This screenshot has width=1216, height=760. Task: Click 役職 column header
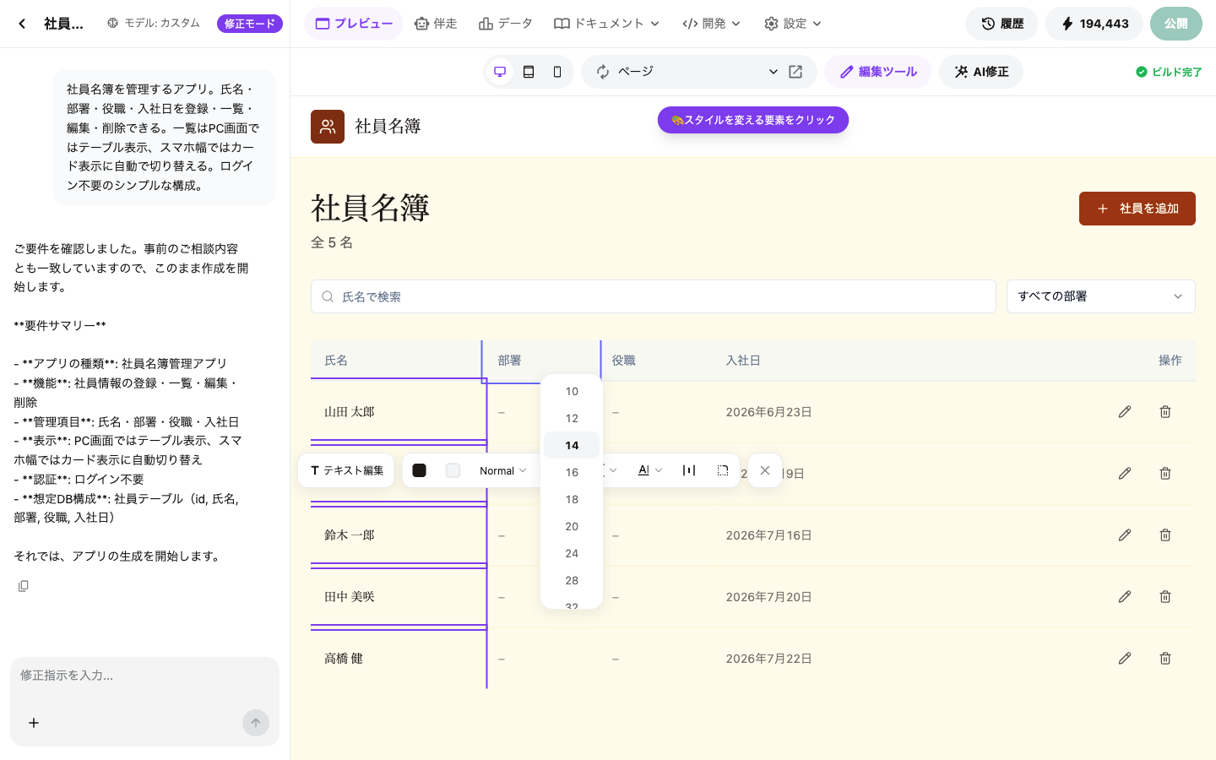click(x=623, y=361)
